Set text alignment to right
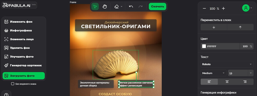The height and width of the screenshot is (96, 257). [x=245, y=82]
